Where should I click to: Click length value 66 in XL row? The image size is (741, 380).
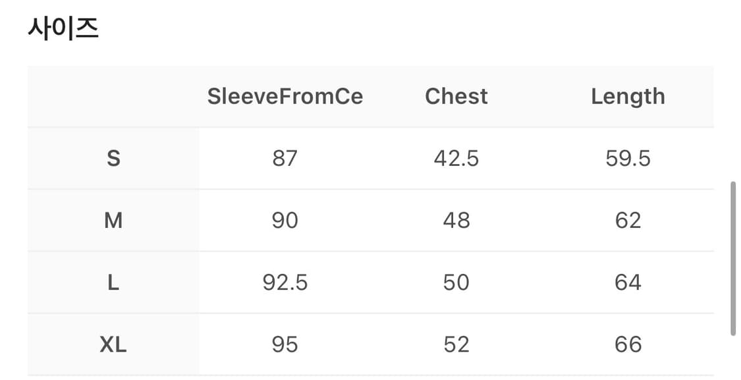628,344
